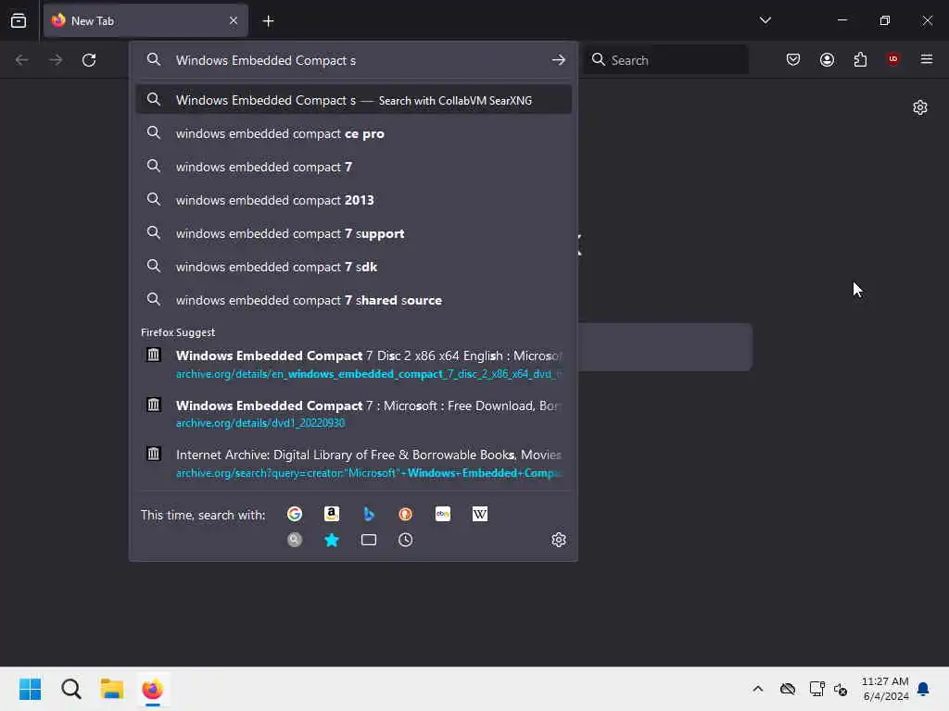
Task: Click the Go arrow in address bar
Action: [x=559, y=60]
